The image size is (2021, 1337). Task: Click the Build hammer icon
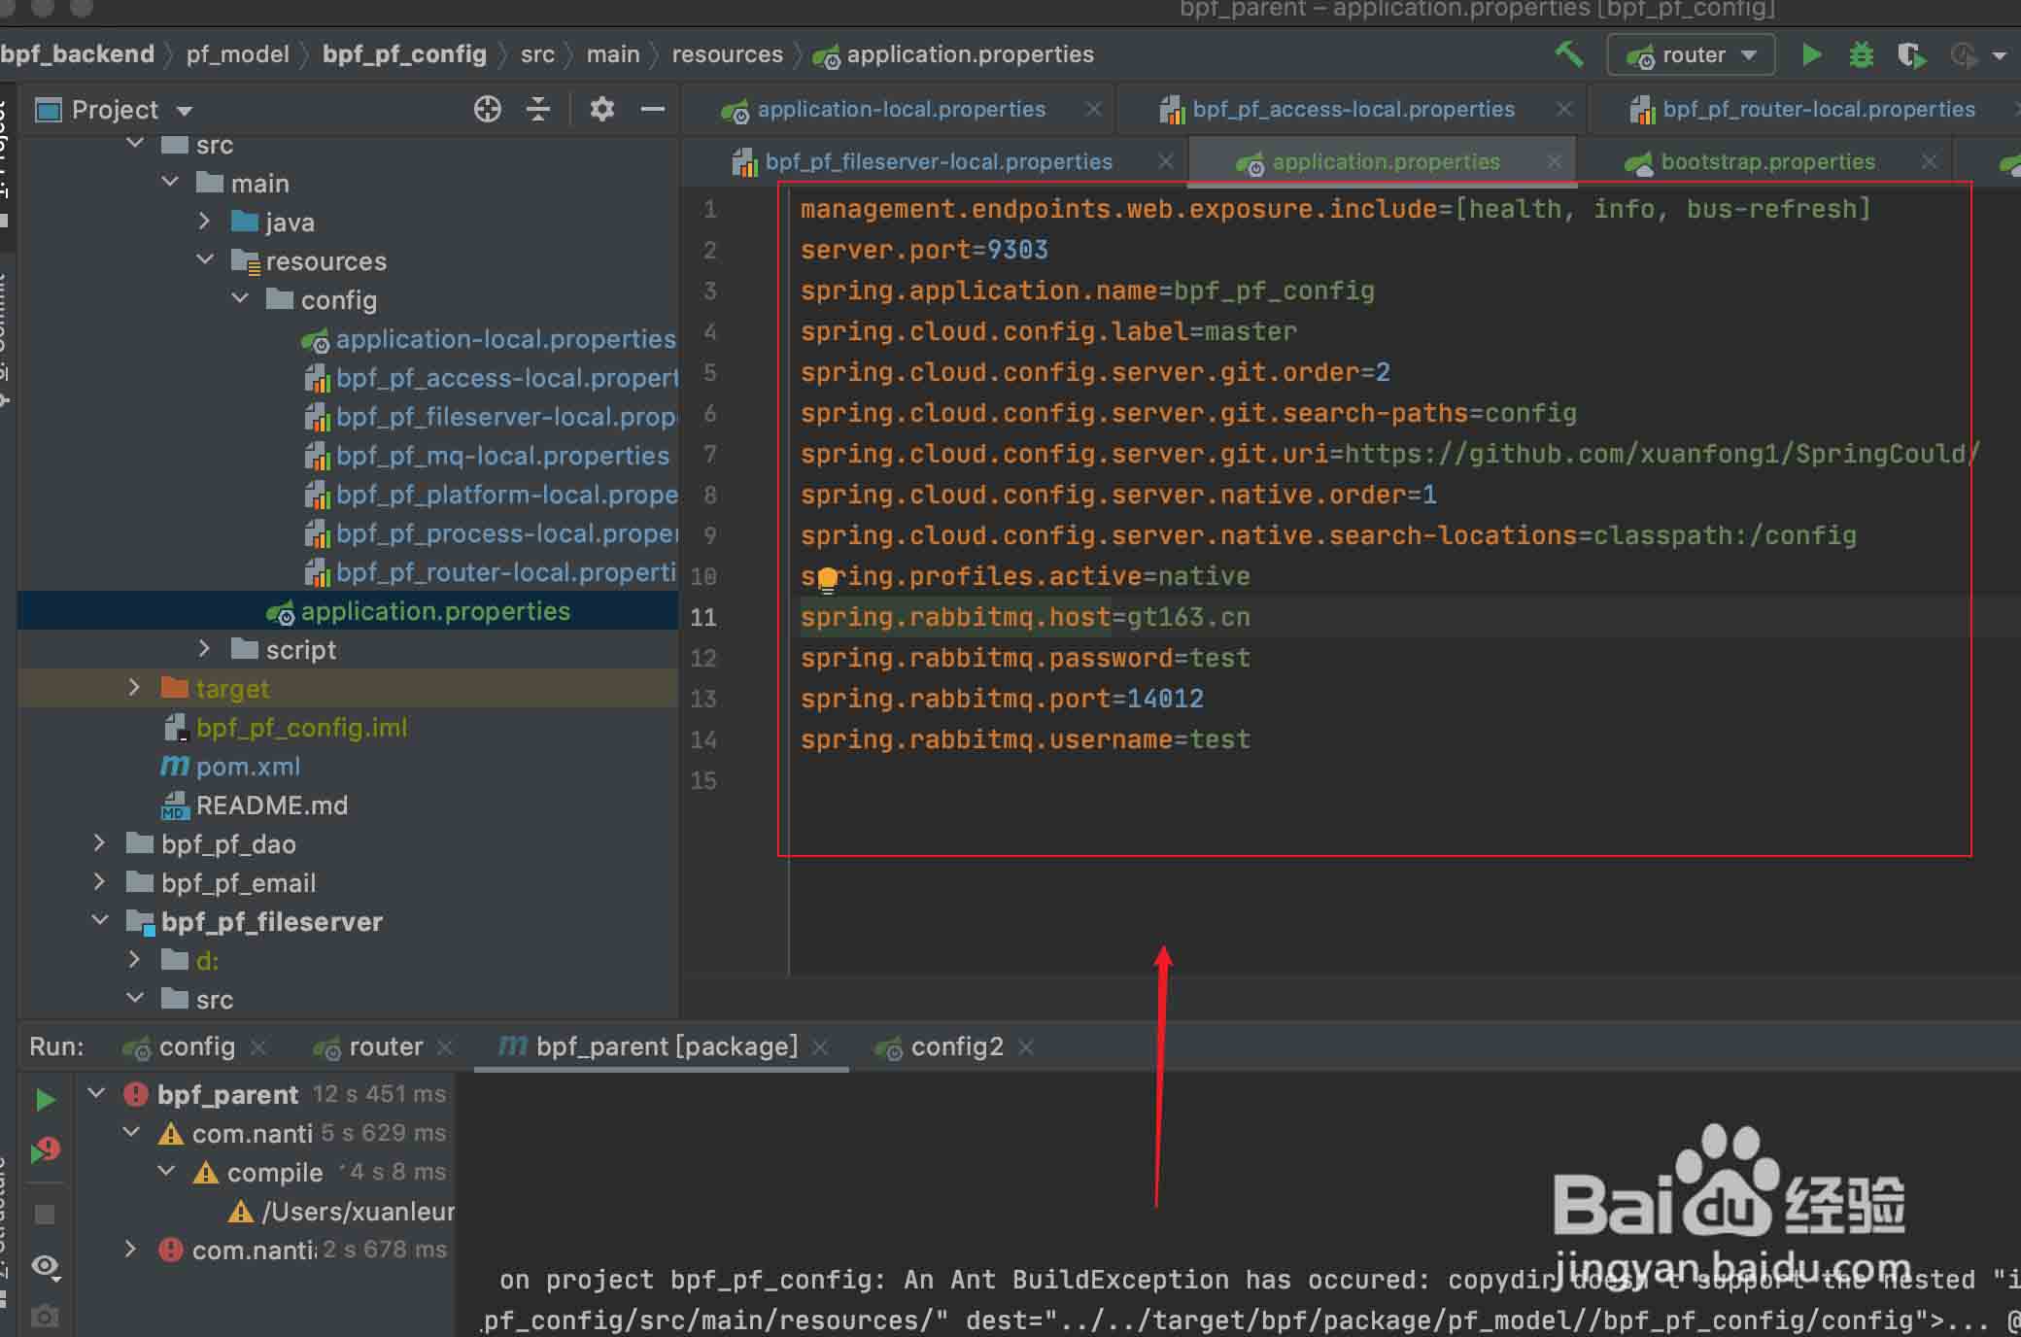pos(1569,54)
